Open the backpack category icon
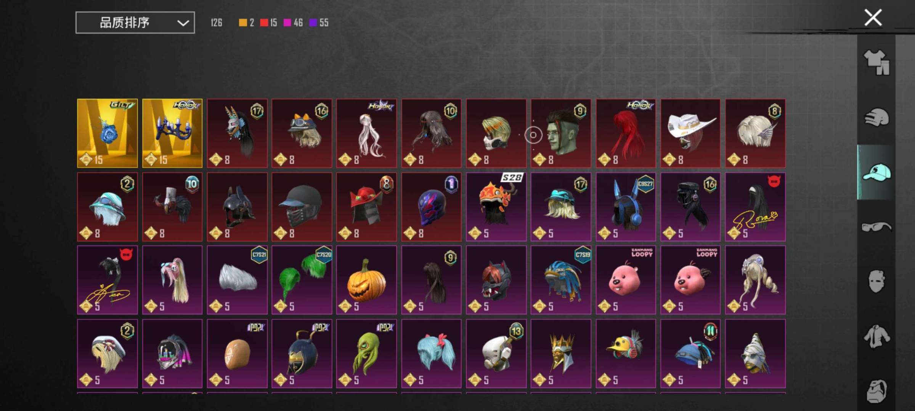 pyautogui.click(x=876, y=390)
